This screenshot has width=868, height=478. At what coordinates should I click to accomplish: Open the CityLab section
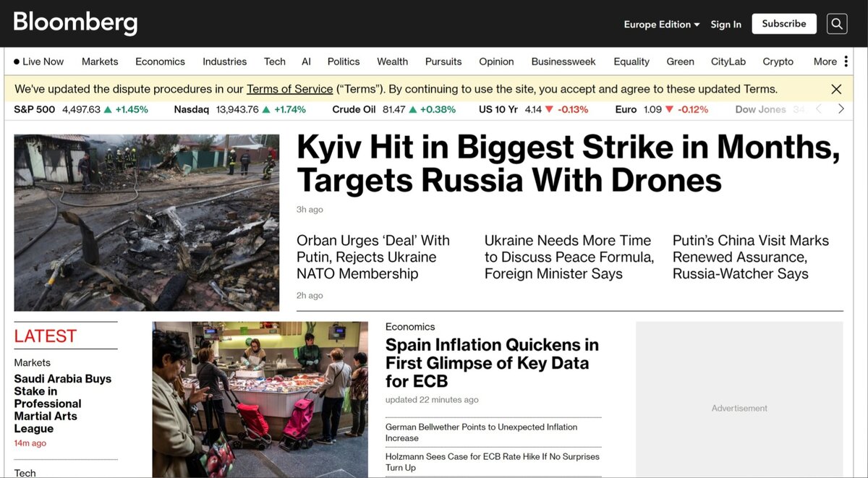pos(728,61)
